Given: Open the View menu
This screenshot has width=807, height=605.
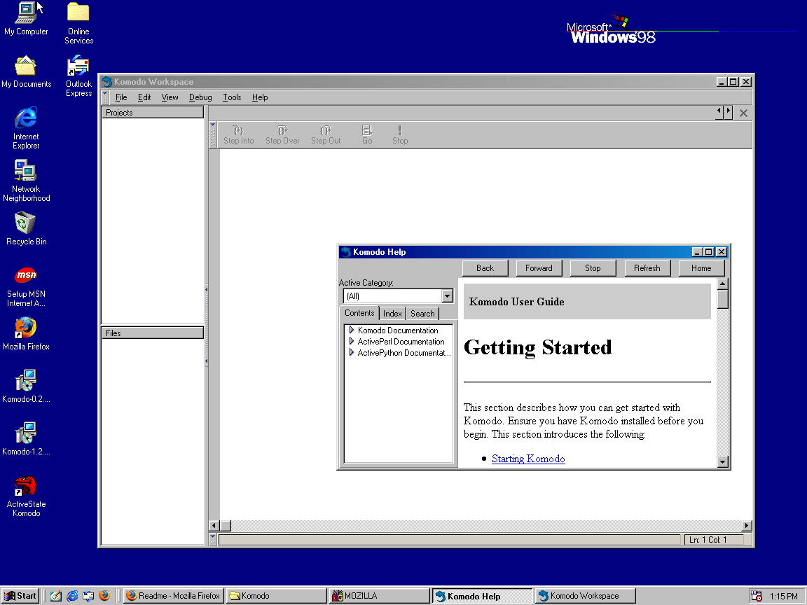Looking at the screenshot, I should 170,97.
